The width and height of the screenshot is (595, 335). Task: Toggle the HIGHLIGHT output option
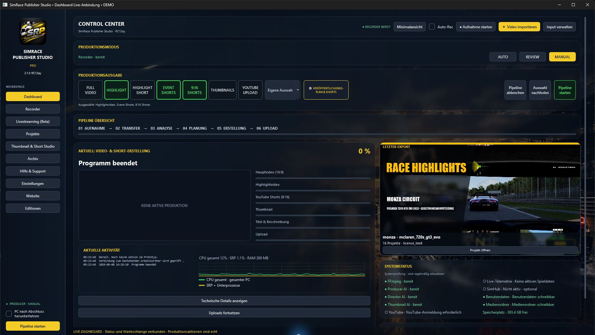117,90
